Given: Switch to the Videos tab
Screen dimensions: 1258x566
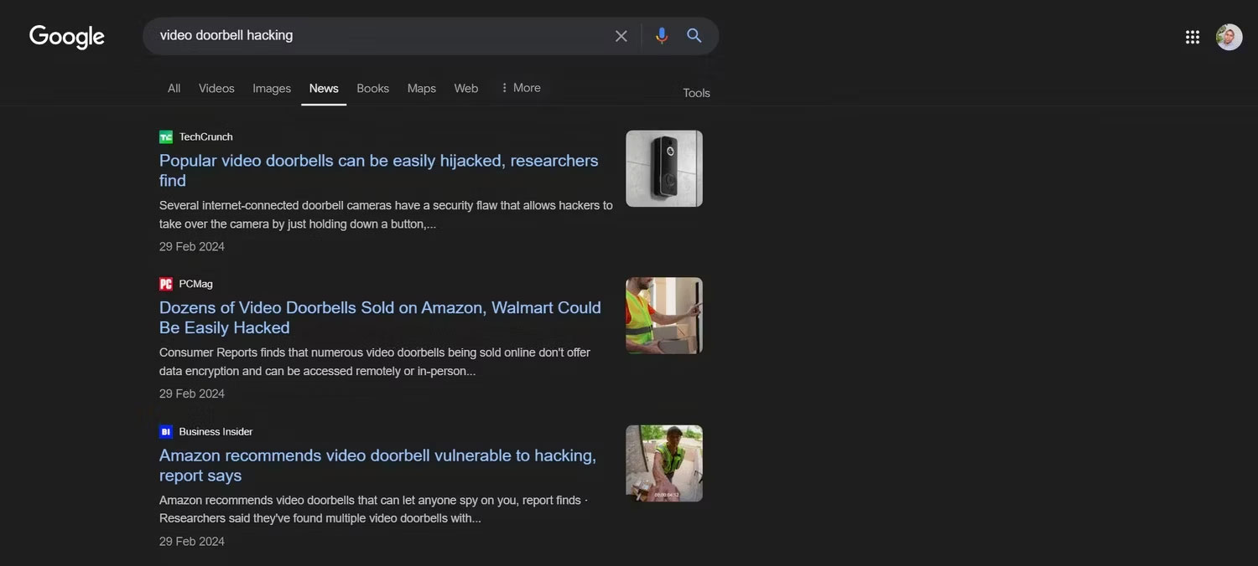Looking at the screenshot, I should [216, 88].
